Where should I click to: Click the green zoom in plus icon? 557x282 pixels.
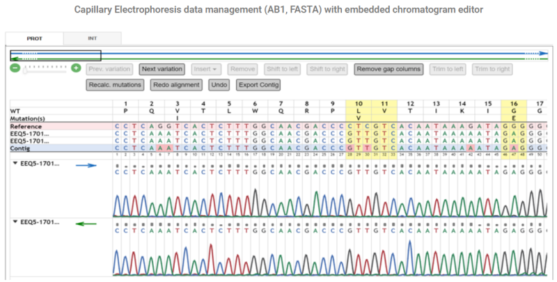click(x=76, y=69)
